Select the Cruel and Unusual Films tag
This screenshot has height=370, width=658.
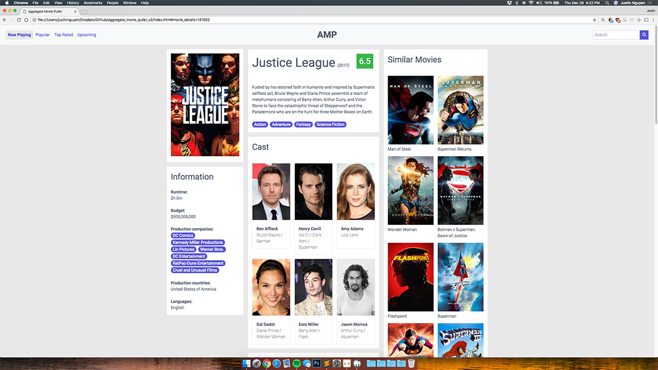[x=195, y=270]
